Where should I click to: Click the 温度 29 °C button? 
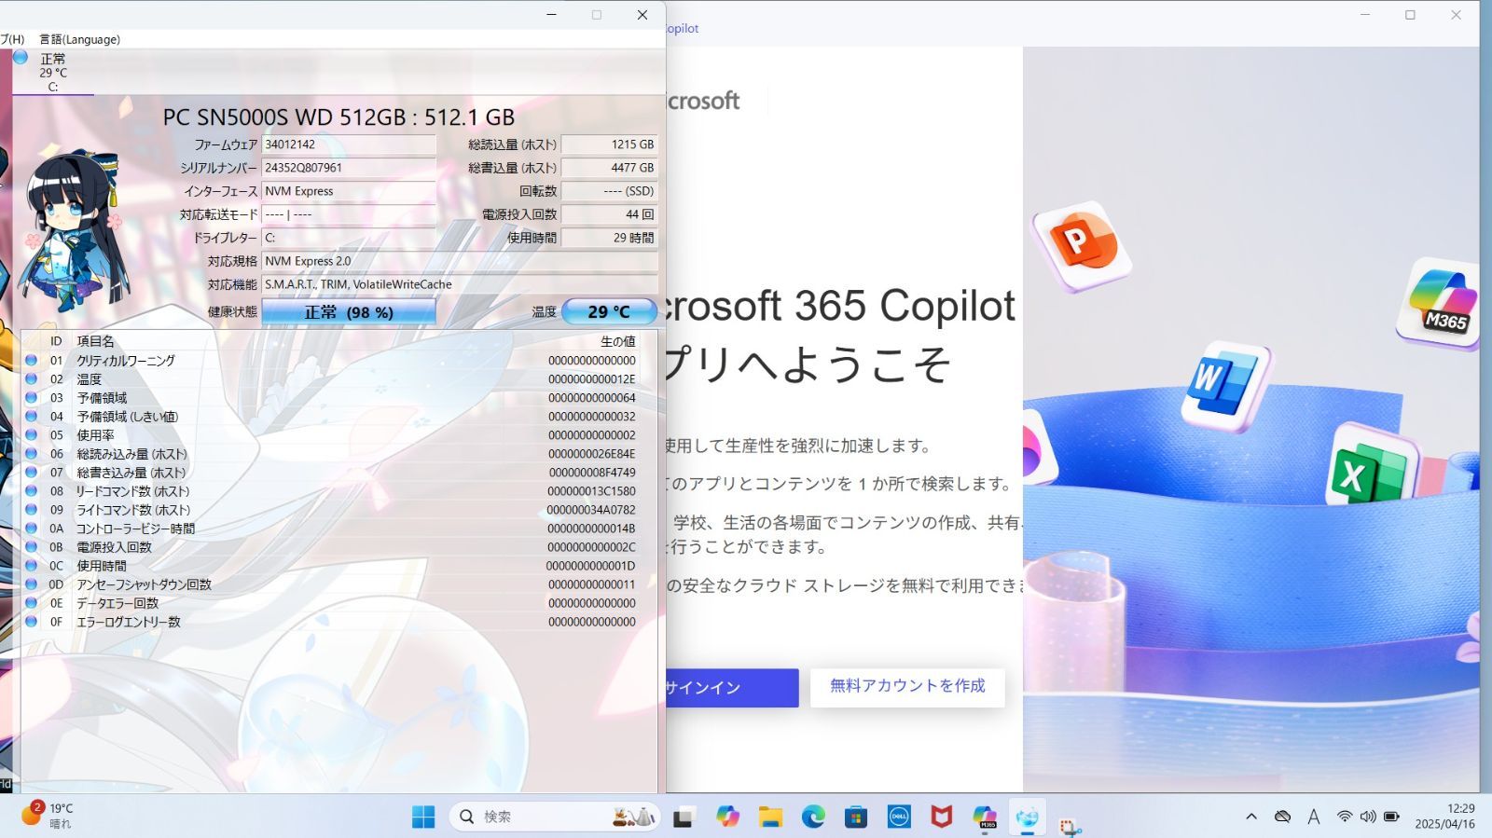pyautogui.click(x=609, y=312)
